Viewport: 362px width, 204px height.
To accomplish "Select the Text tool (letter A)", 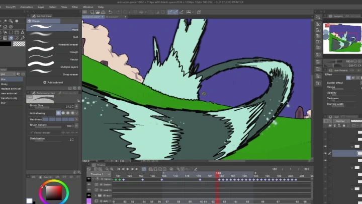I will click(23, 32).
